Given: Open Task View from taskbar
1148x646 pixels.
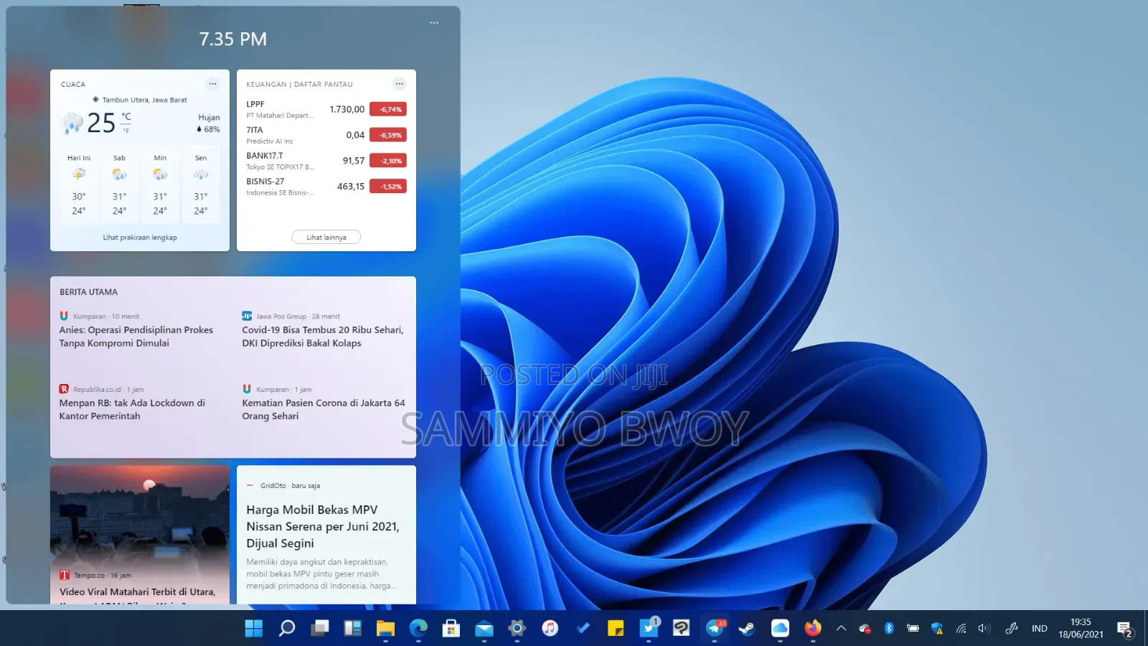Looking at the screenshot, I should coord(320,628).
